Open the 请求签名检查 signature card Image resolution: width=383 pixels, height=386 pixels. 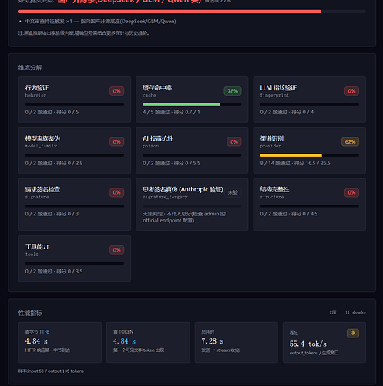[75, 205]
